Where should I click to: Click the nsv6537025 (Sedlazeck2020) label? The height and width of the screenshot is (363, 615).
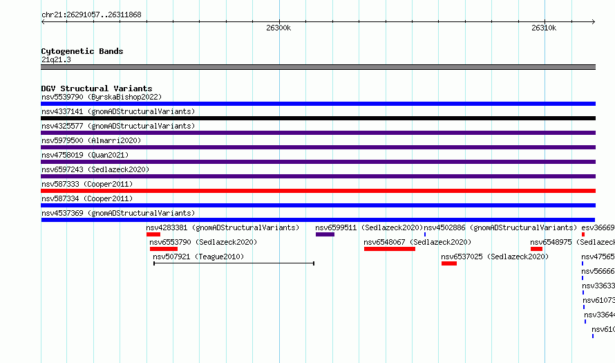click(x=495, y=257)
